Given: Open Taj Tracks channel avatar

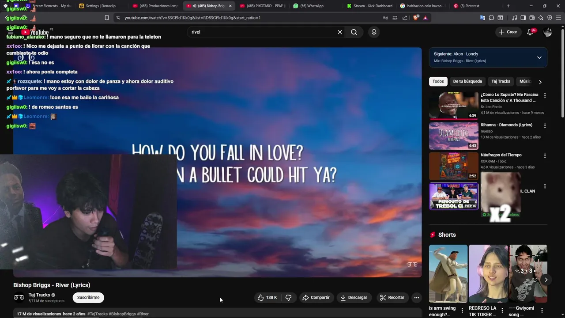Looking at the screenshot, I should point(19,298).
